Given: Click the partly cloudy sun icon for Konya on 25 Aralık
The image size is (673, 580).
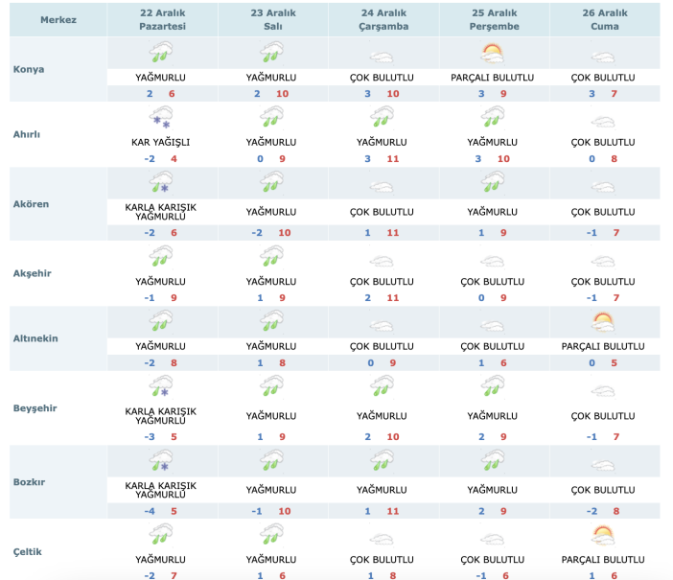Looking at the screenshot, I should pos(492,53).
